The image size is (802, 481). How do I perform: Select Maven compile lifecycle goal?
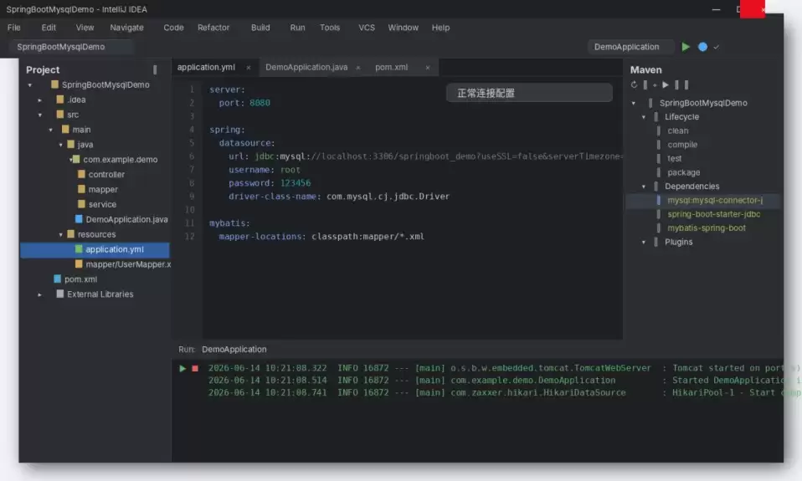[x=682, y=145]
